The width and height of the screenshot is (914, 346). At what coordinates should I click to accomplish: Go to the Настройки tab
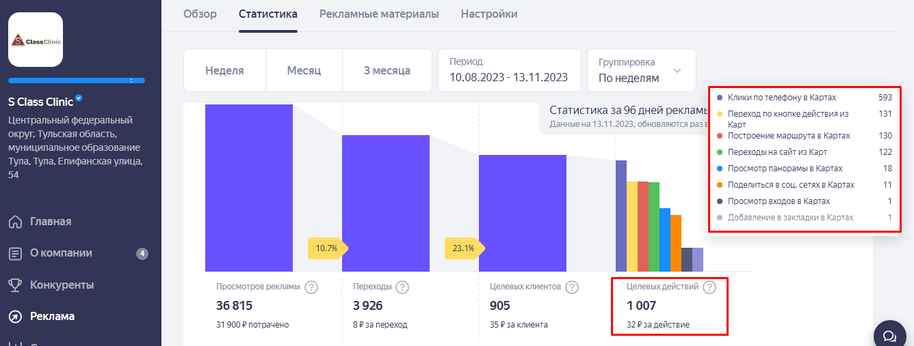[x=489, y=14]
